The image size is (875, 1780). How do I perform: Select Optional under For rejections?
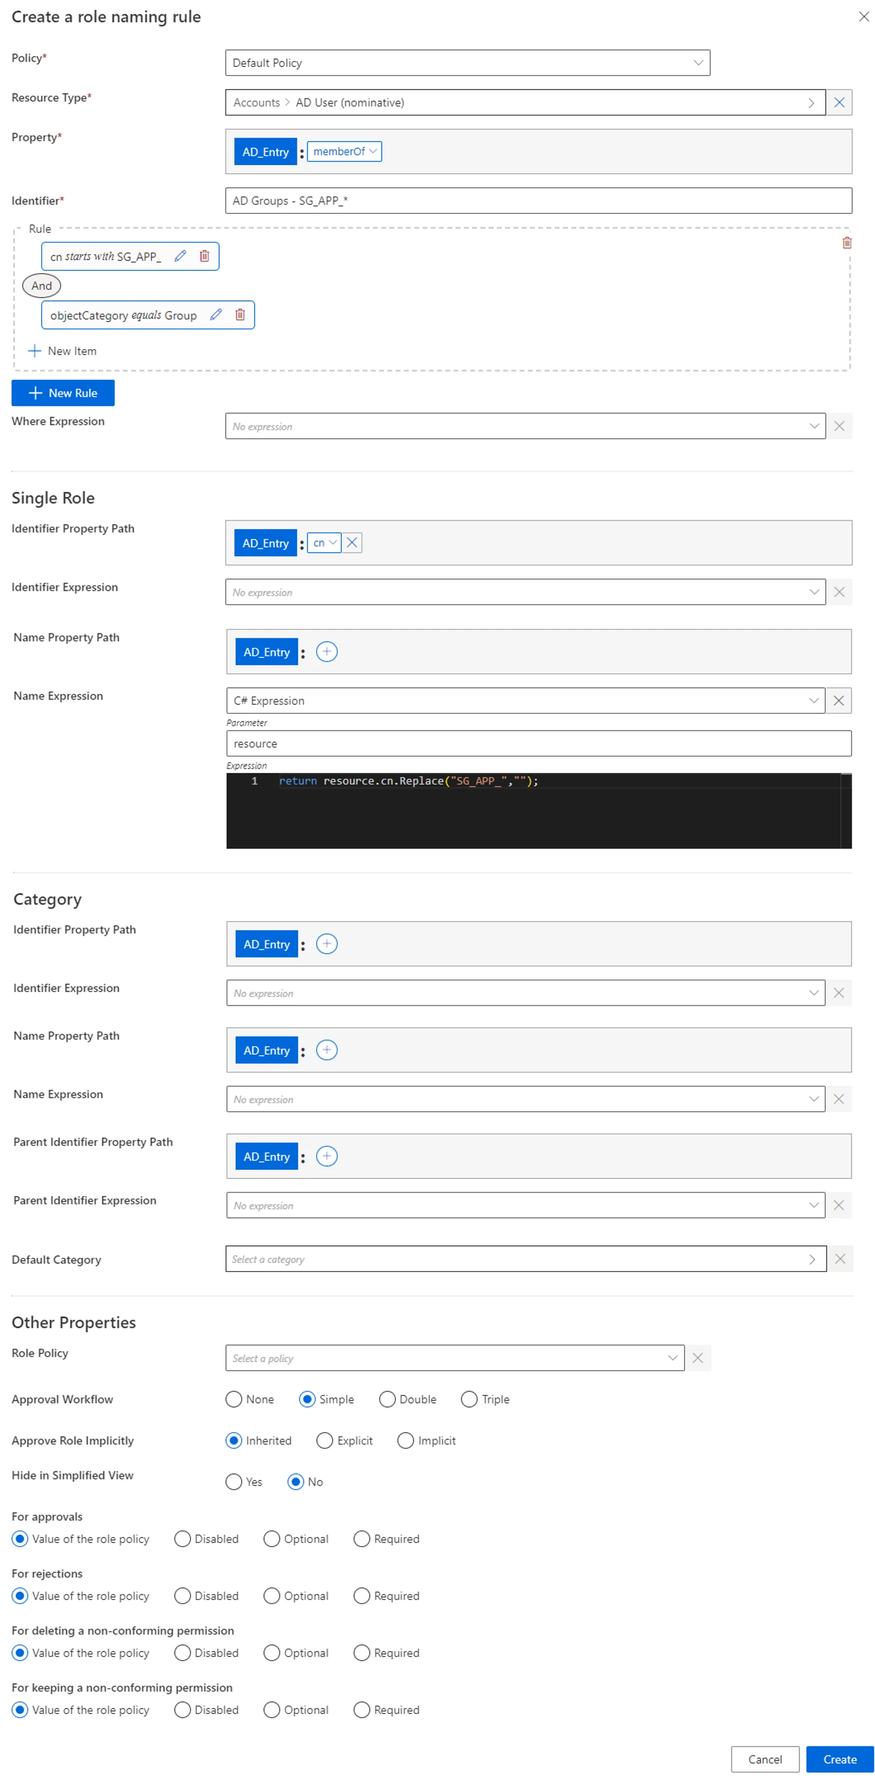272,1596
